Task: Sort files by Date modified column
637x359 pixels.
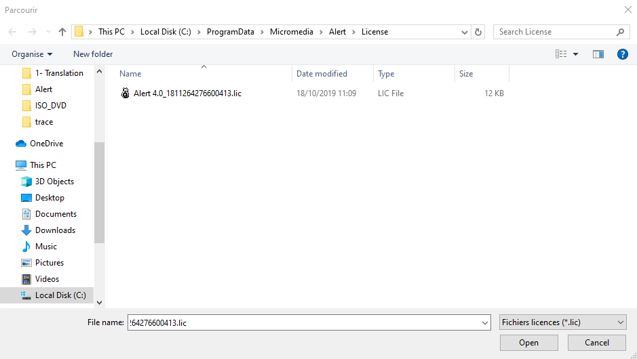Action: (322, 74)
